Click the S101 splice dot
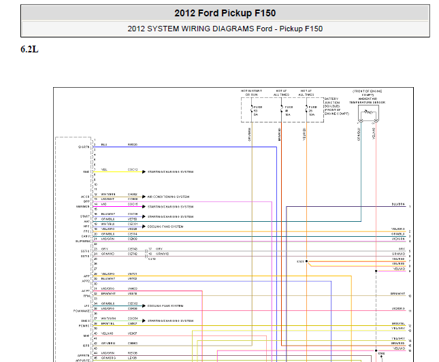The width and height of the screenshot is (439, 362). coord(306,261)
